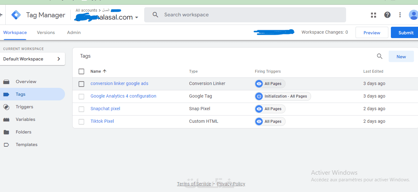Click the search icon in Tags panel

point(380,56)
